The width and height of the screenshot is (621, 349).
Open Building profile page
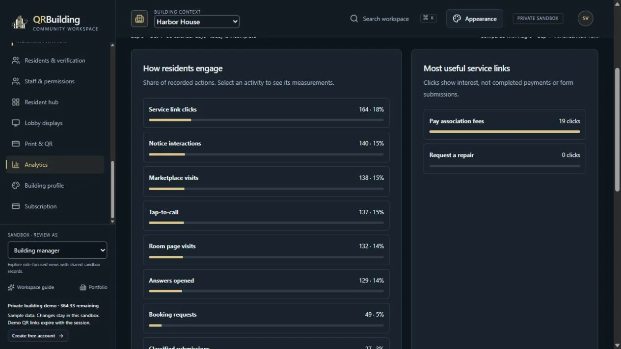click(55, 185)
